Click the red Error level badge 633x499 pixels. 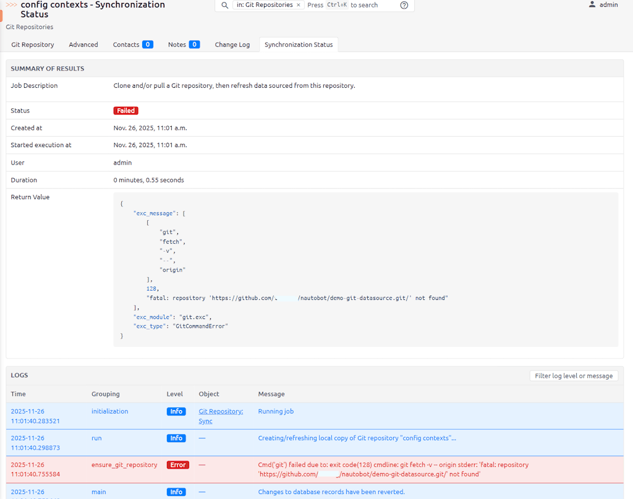point(177,465)
